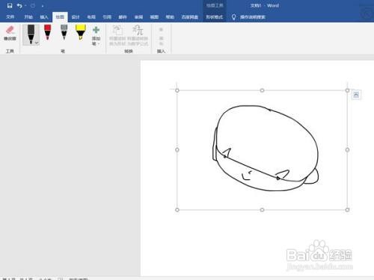
Task: Open the customize quick access toolbar dropdown
Action: (x=43, y=6)
